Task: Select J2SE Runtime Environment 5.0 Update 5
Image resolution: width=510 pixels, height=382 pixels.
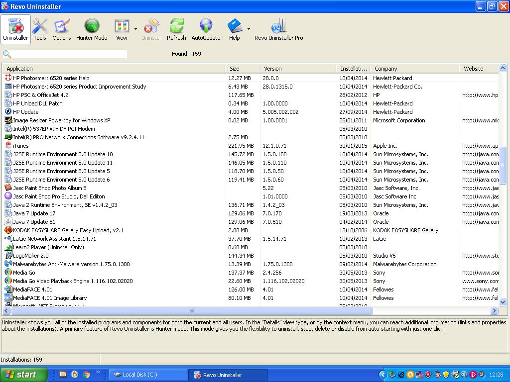Action: [61, 171]
